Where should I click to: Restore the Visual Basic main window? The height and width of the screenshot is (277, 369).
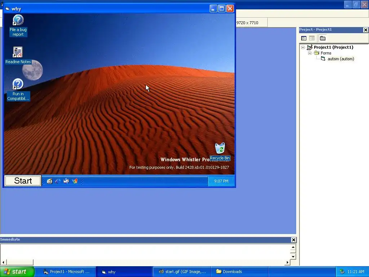point(356,5)
